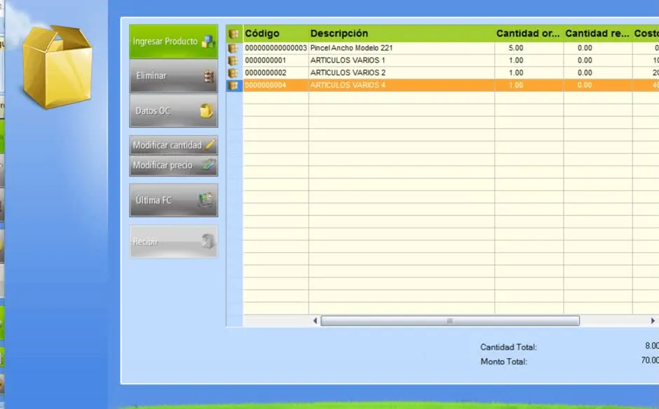Click the Cantidad Total label
Viewport: 659px width, 409px height.
click(508, 347)
